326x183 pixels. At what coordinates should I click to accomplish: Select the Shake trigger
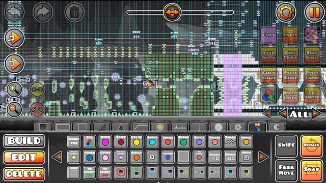[x=231, y=141]
